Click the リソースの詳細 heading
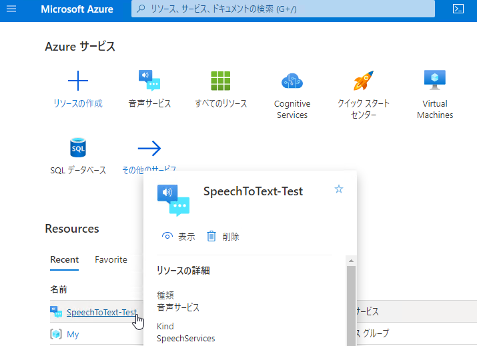Image resolution: width=477 pixels, height=346 pixels. click(183, 270)
